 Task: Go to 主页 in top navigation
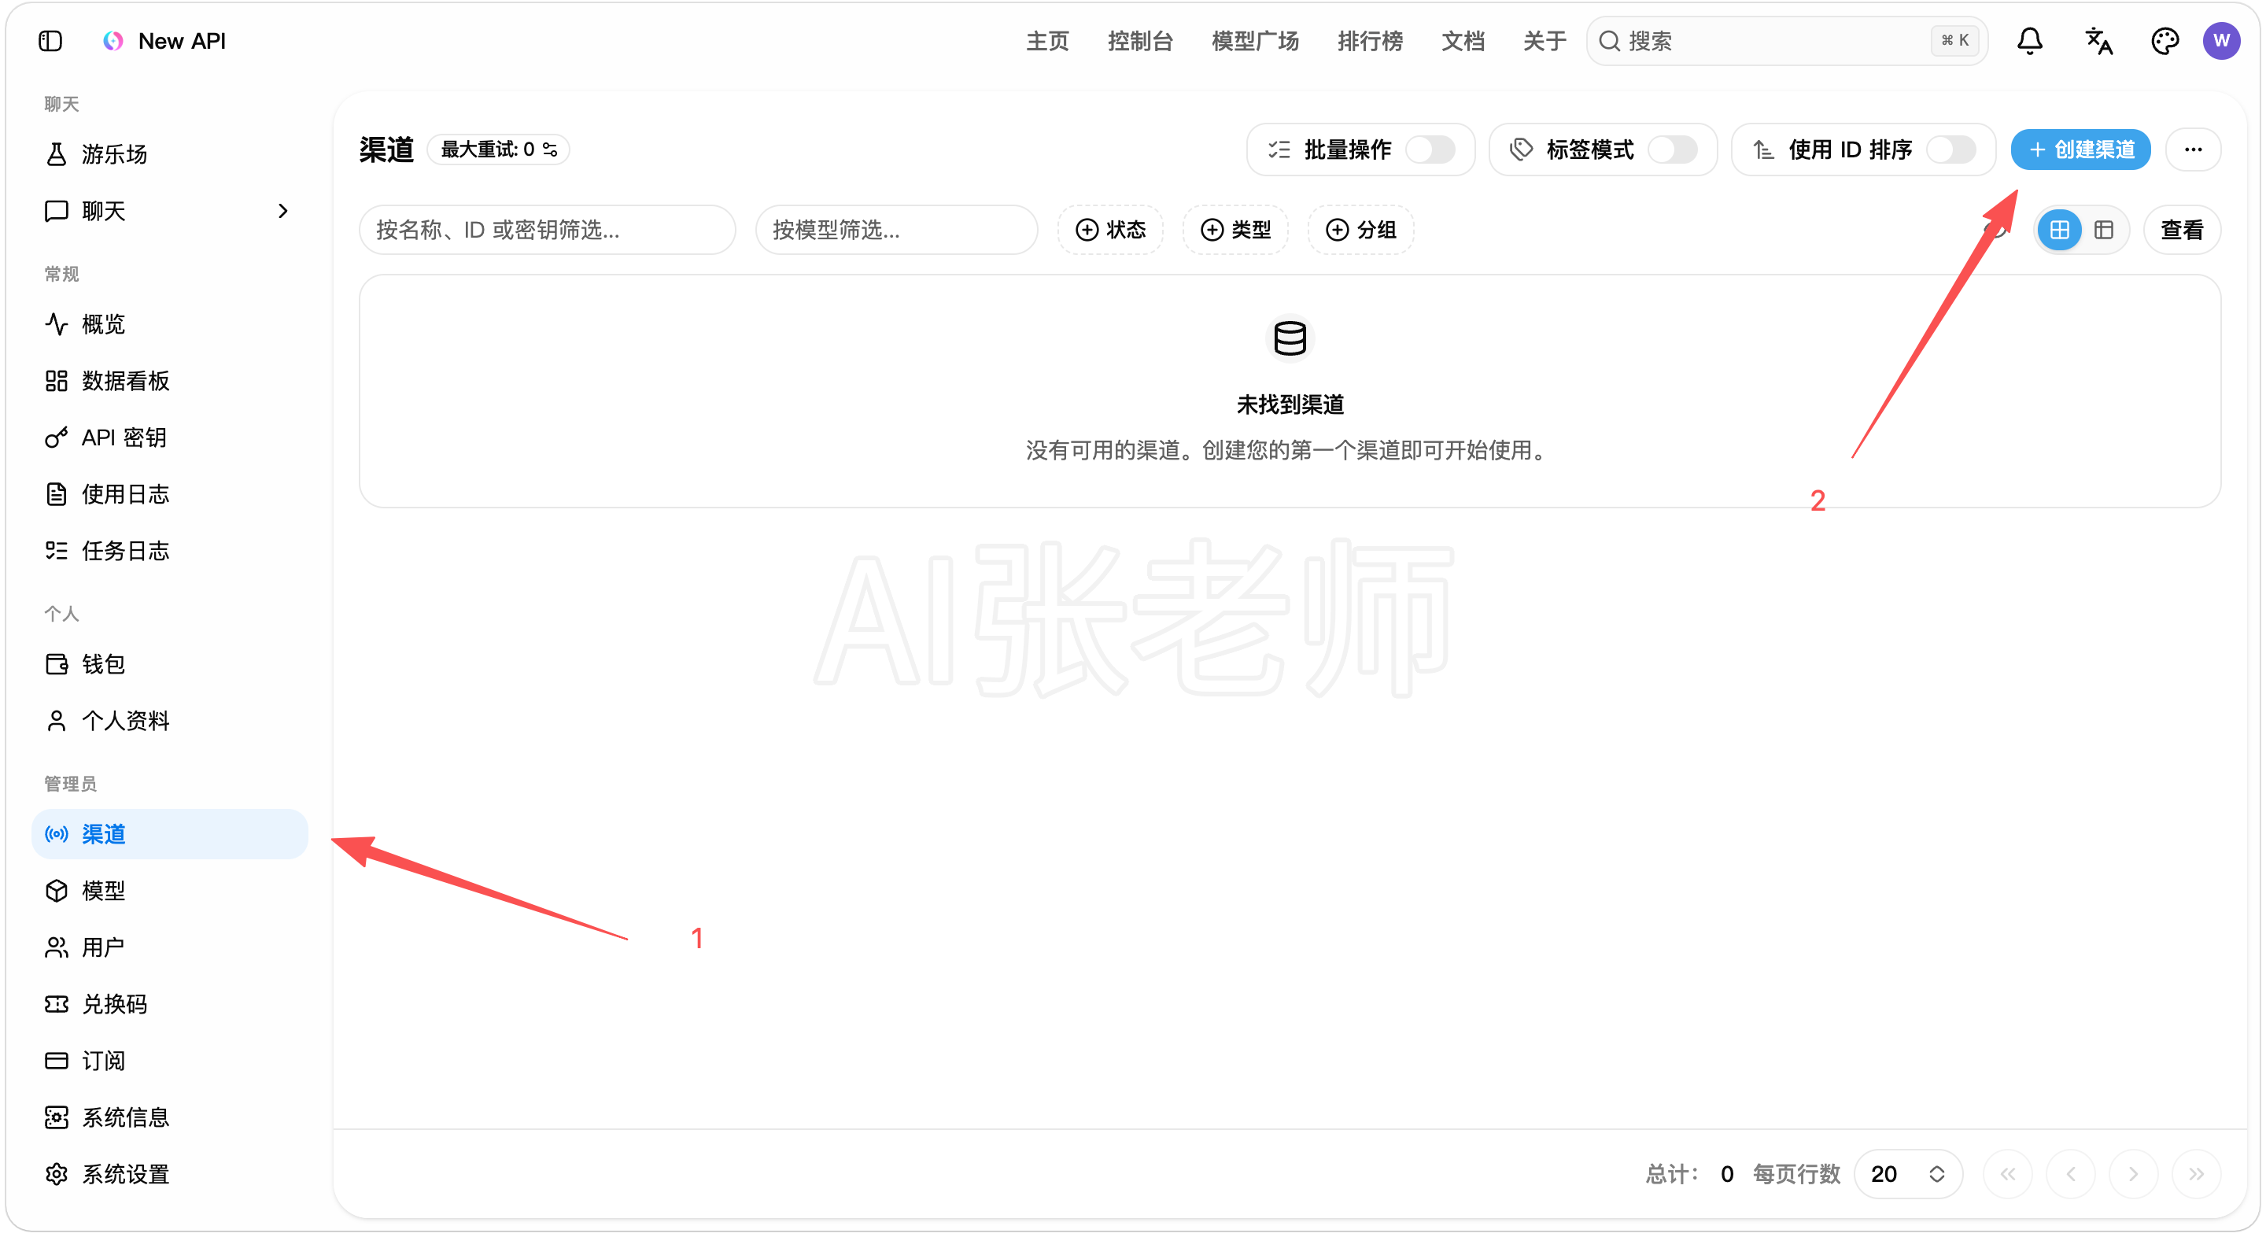tap(1046, 42)
